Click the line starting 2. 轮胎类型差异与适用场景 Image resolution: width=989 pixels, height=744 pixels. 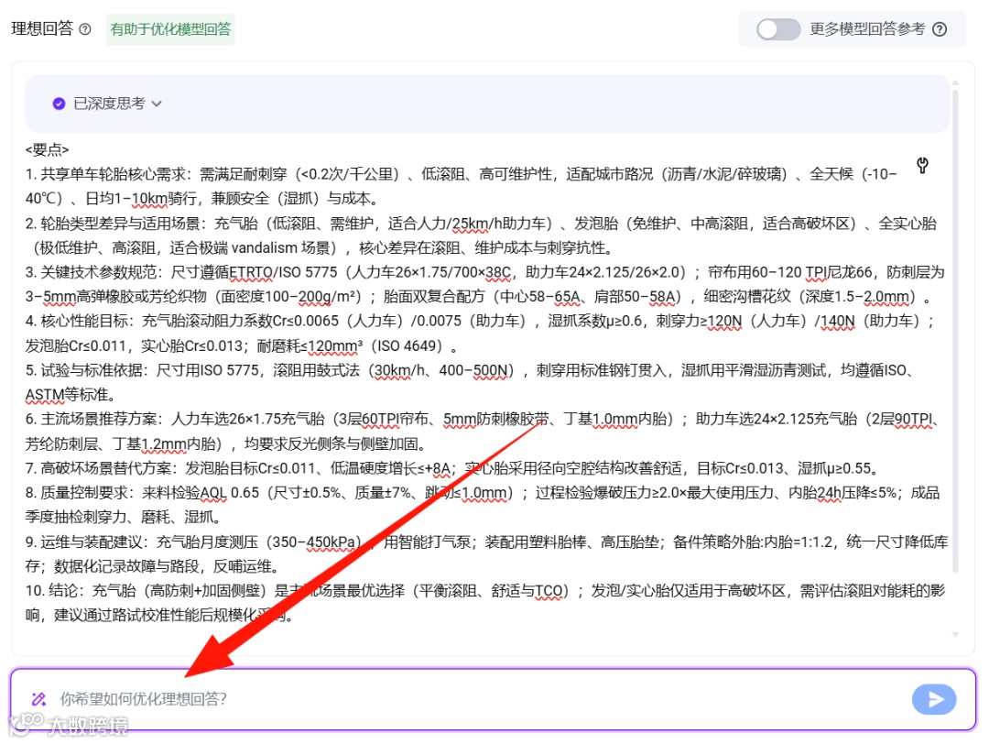[482, 224]
